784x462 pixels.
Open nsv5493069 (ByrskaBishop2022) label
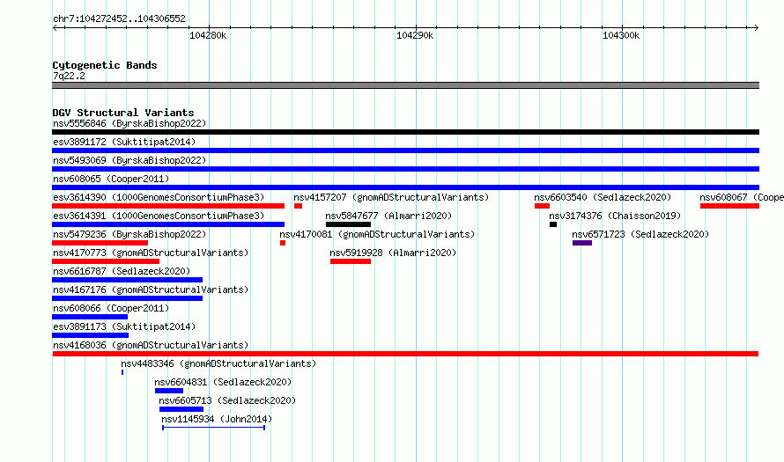coord(129,160)
